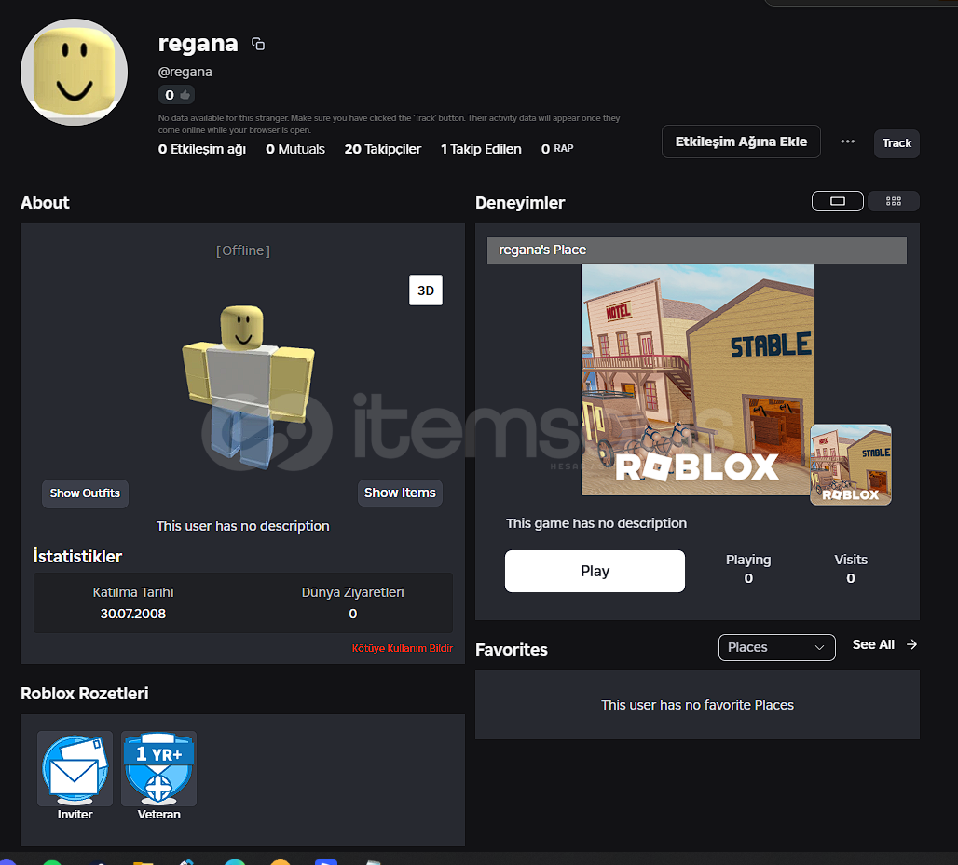Open the 20 Takipçiler list
Image resolution: width=958 pixels, height=865 pixels.
click(382, 149)
